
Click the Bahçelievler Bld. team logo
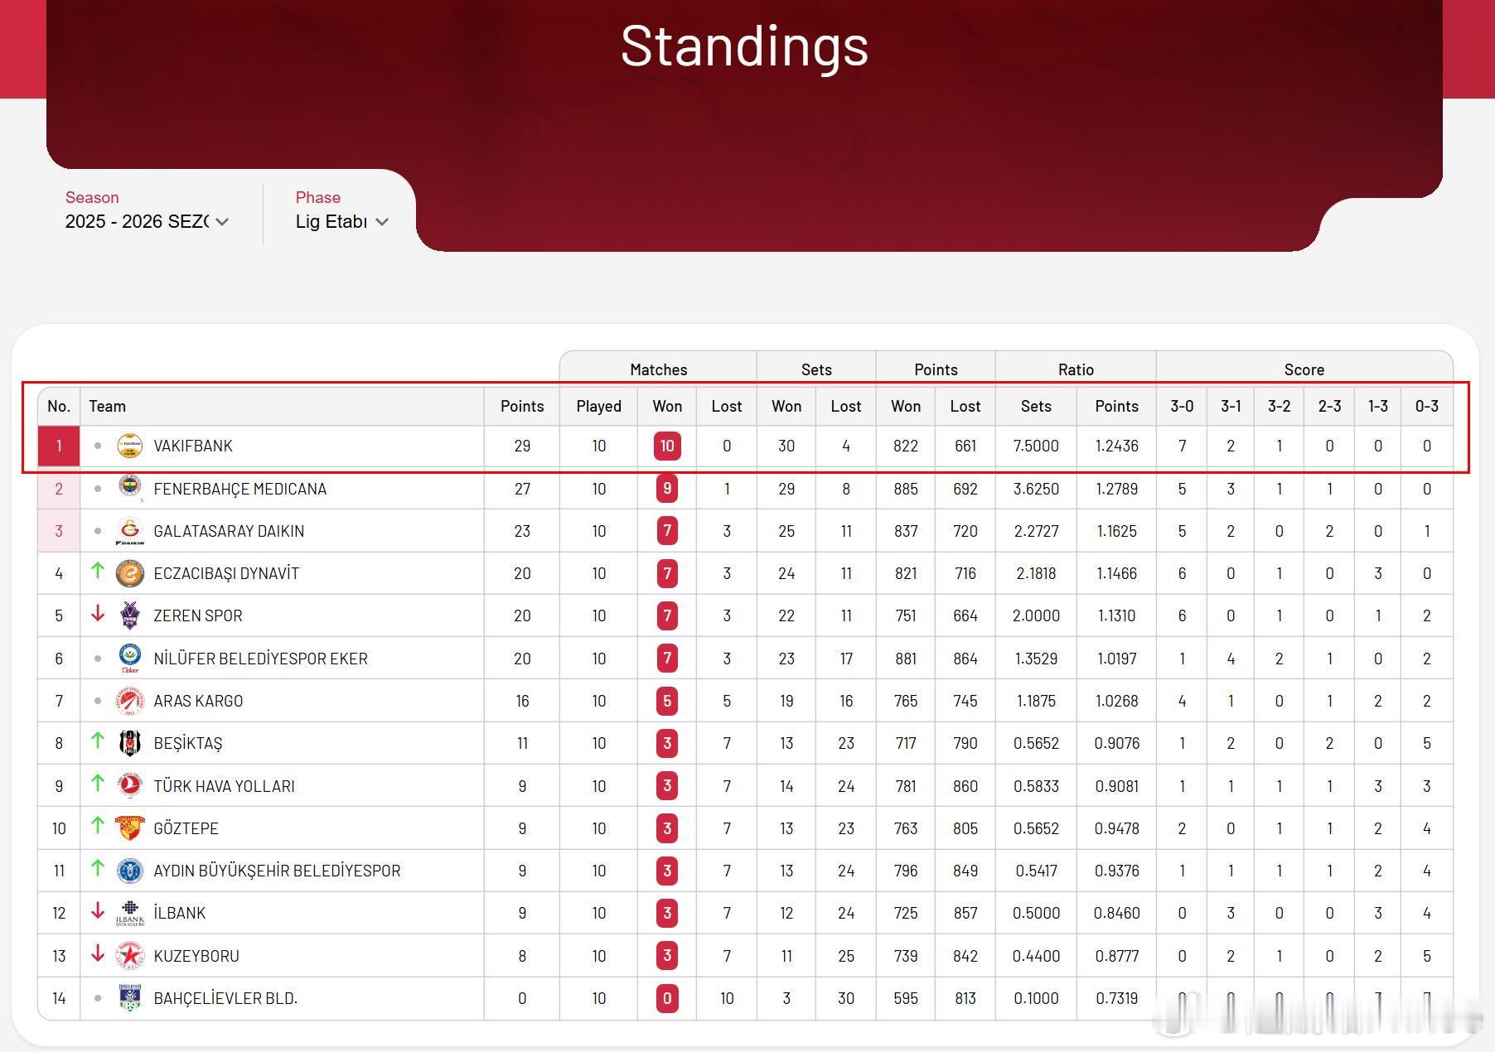(x=130, y=998)
